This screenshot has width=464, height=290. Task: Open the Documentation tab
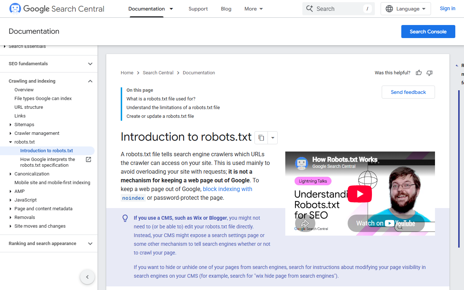pyautogui.click(x=146, y=9)
